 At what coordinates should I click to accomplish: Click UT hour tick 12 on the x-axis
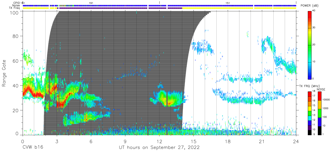pyautogui.click(x=159, y=141)
